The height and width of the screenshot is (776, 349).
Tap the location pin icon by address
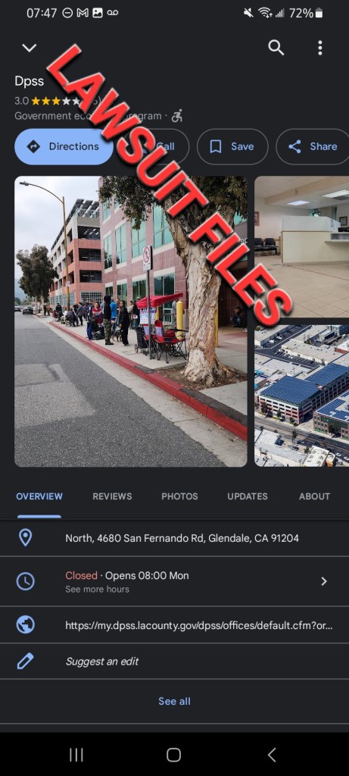tap(25, 538)
